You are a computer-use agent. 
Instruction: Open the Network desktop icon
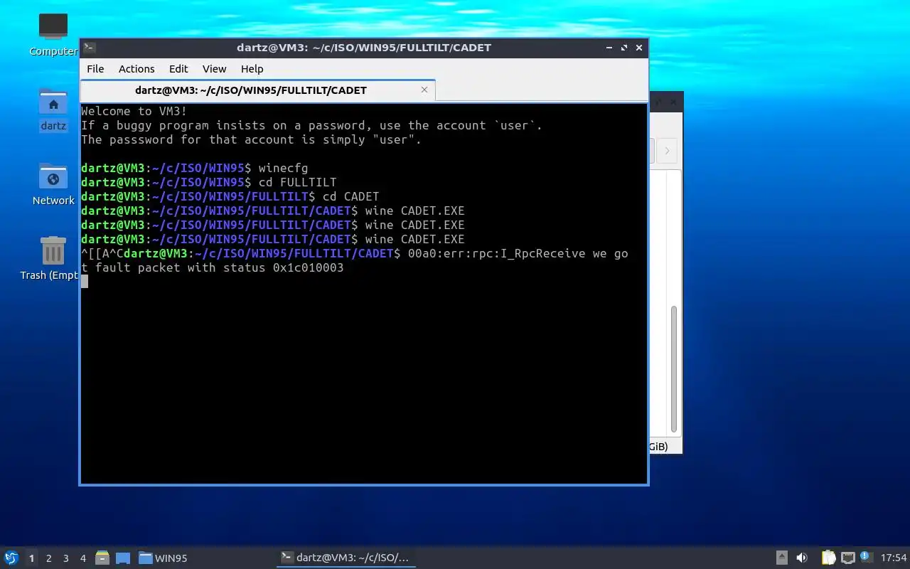(x=53, y=184)
